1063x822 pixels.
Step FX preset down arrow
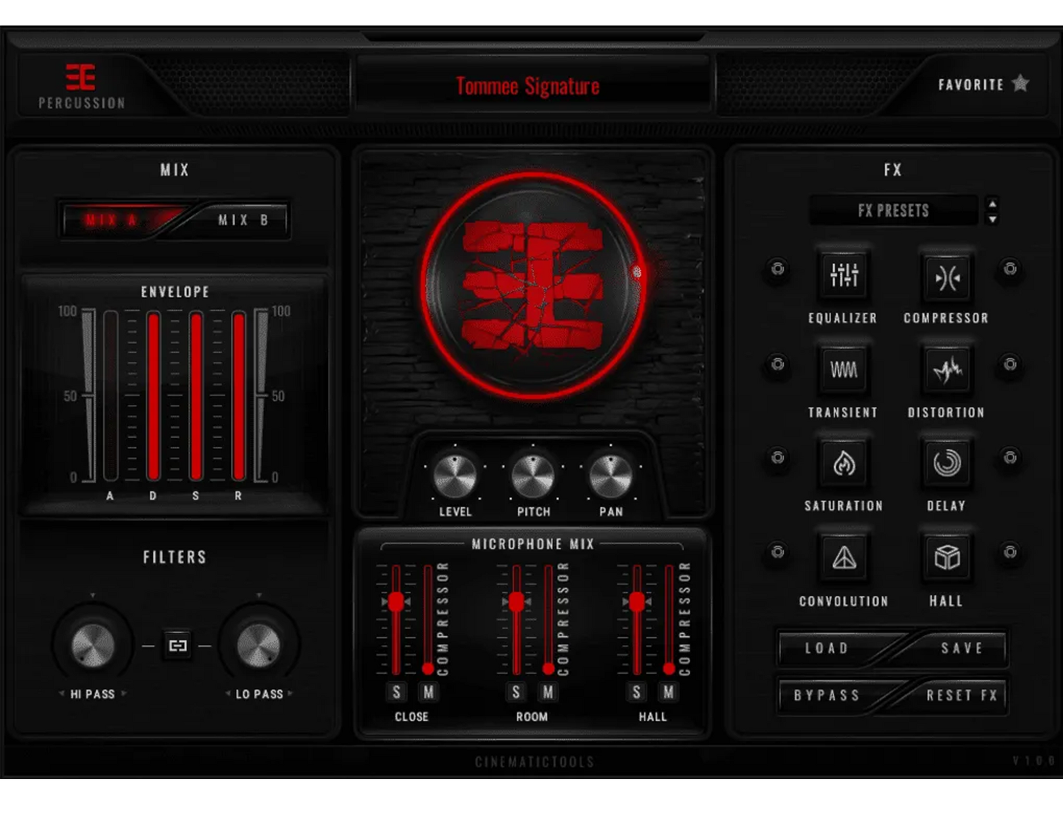(993, 219)
